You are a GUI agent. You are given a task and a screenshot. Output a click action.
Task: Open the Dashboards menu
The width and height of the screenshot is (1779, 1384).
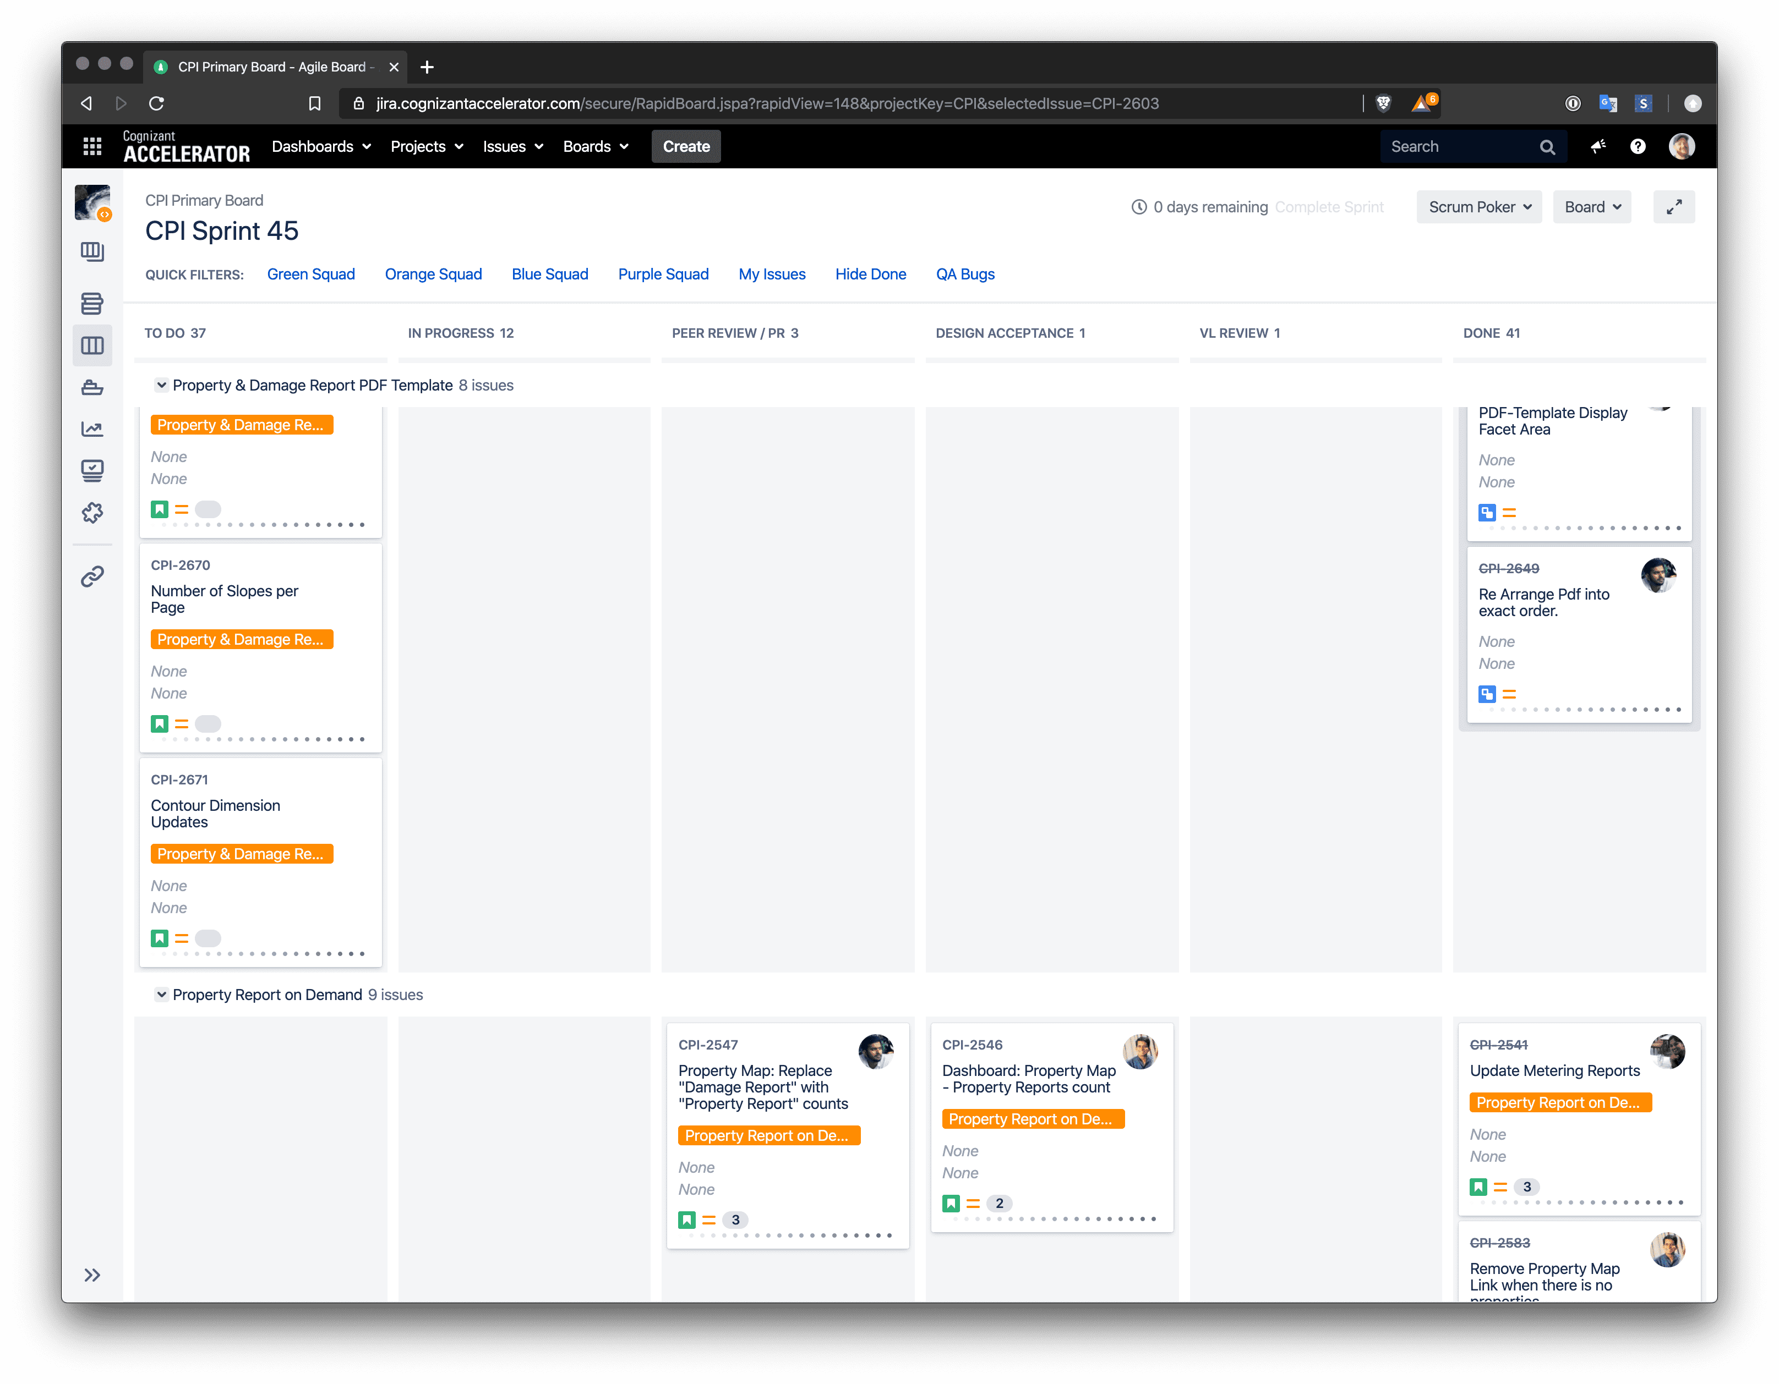coord(321,146)
